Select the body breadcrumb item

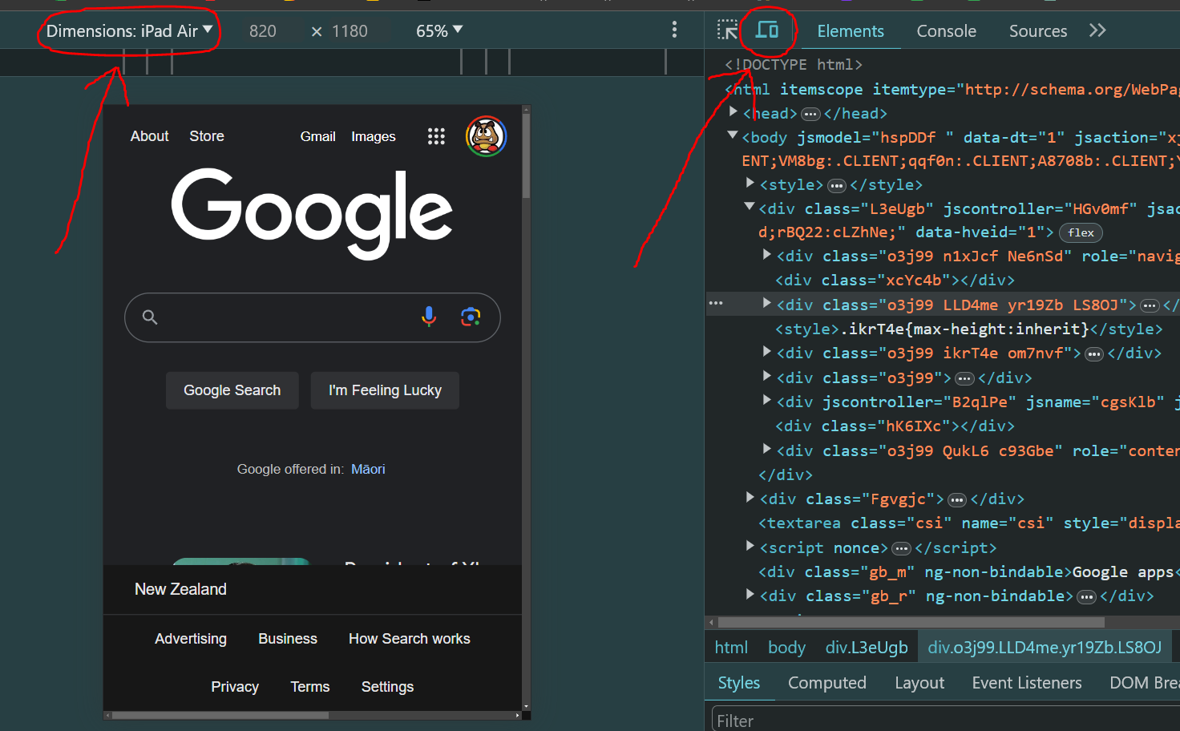[786, 648]
